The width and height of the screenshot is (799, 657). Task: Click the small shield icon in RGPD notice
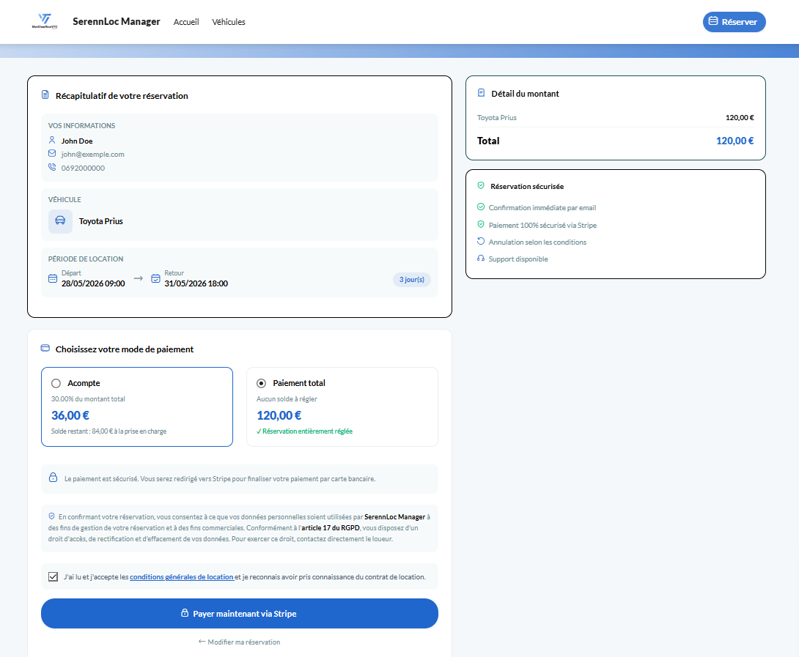51,516
